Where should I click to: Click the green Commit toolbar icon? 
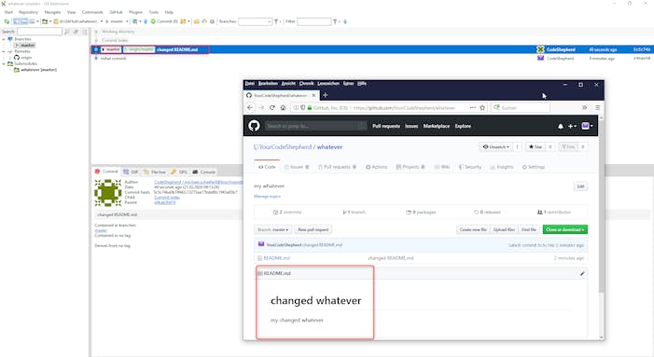153,21
